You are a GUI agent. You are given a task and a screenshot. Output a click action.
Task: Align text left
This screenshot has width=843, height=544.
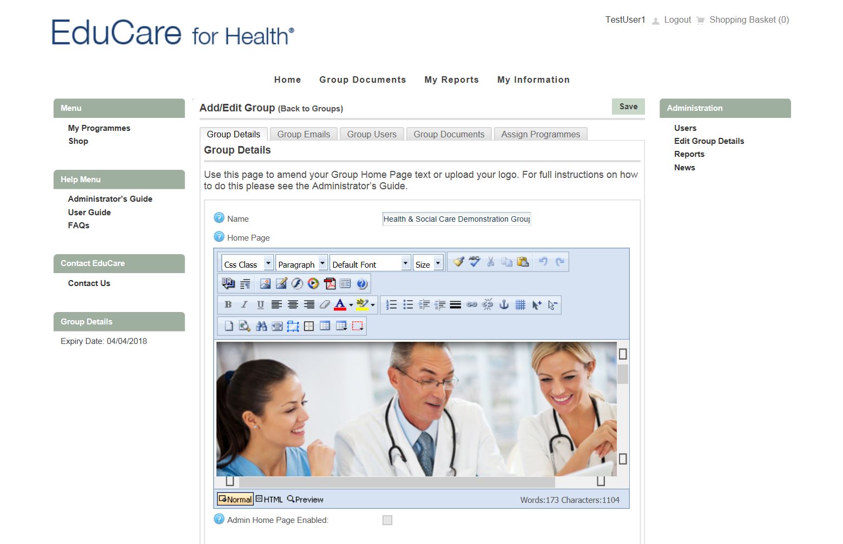tap(276, 304)
